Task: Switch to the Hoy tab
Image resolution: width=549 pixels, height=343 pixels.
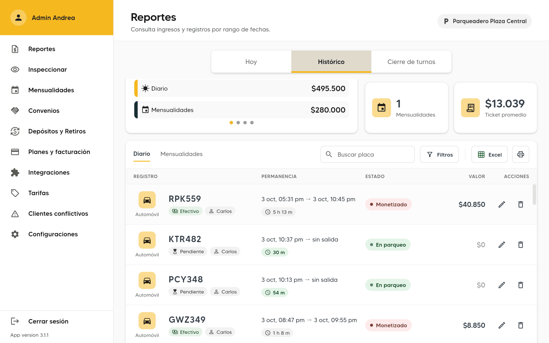Action: click(x=251, y=62)
